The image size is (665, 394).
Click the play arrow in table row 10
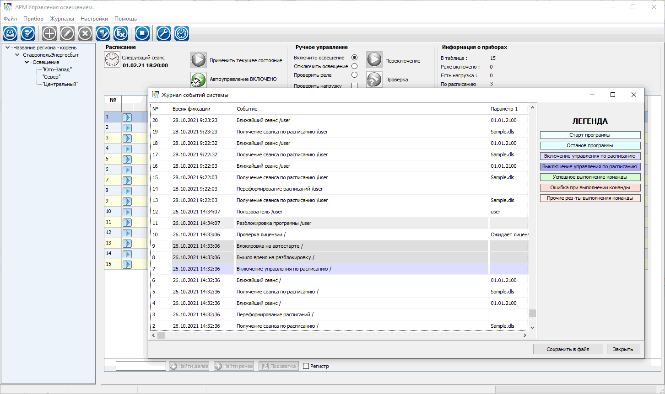tap(127, 212)
